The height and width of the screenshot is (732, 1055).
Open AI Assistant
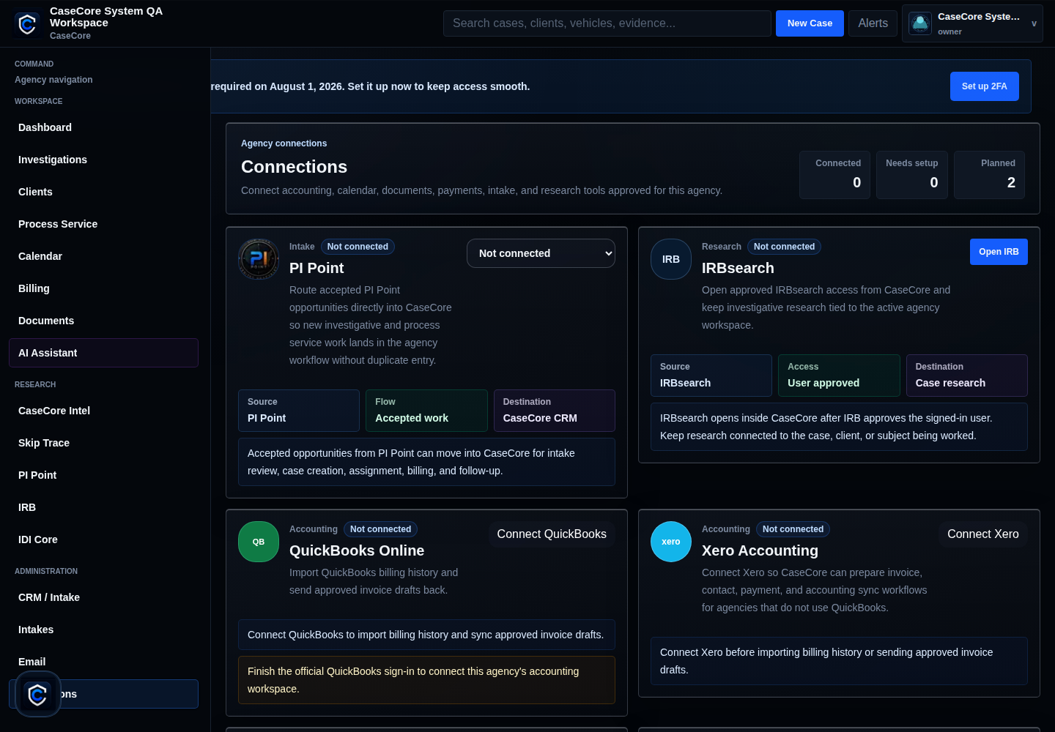103,353
